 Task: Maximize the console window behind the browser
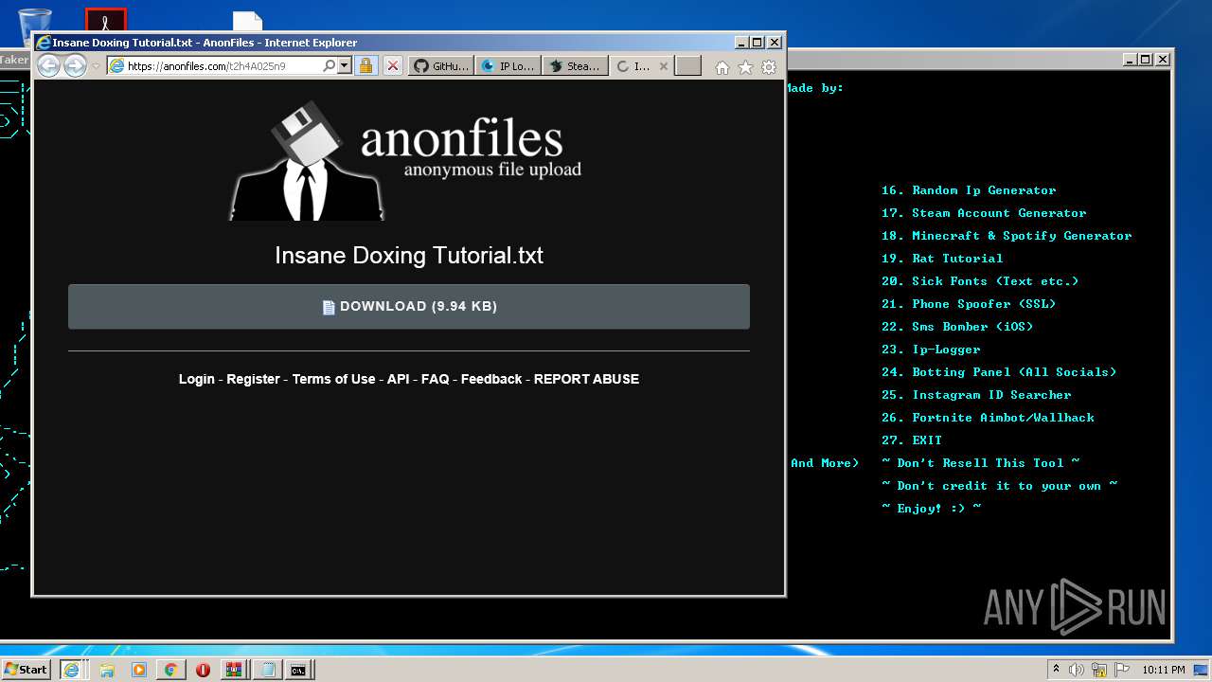[1146, 59]
